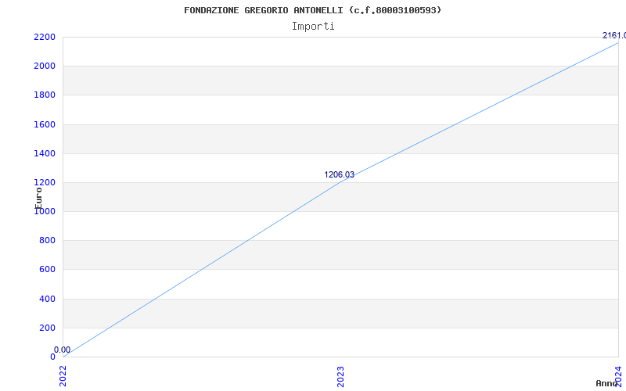
Task: Click the 600 y-axis tick label
Action: (47, 270)
